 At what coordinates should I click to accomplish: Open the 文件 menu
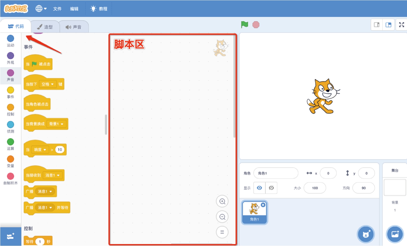point(57,9)
